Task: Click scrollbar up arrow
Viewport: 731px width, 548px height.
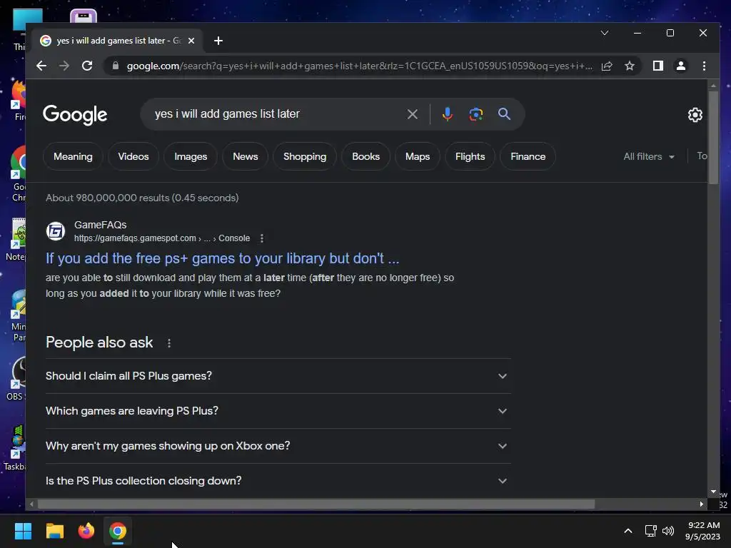Action: 713,86
